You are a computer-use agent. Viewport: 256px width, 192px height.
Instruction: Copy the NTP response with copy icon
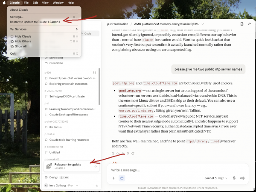pos(113,154)
